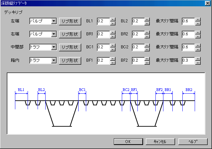Image resolution: width=212 pixels, height=149 pixels.
Task: Decrease BR2 with spinner down arrow
Action: [x=147, y=36]
